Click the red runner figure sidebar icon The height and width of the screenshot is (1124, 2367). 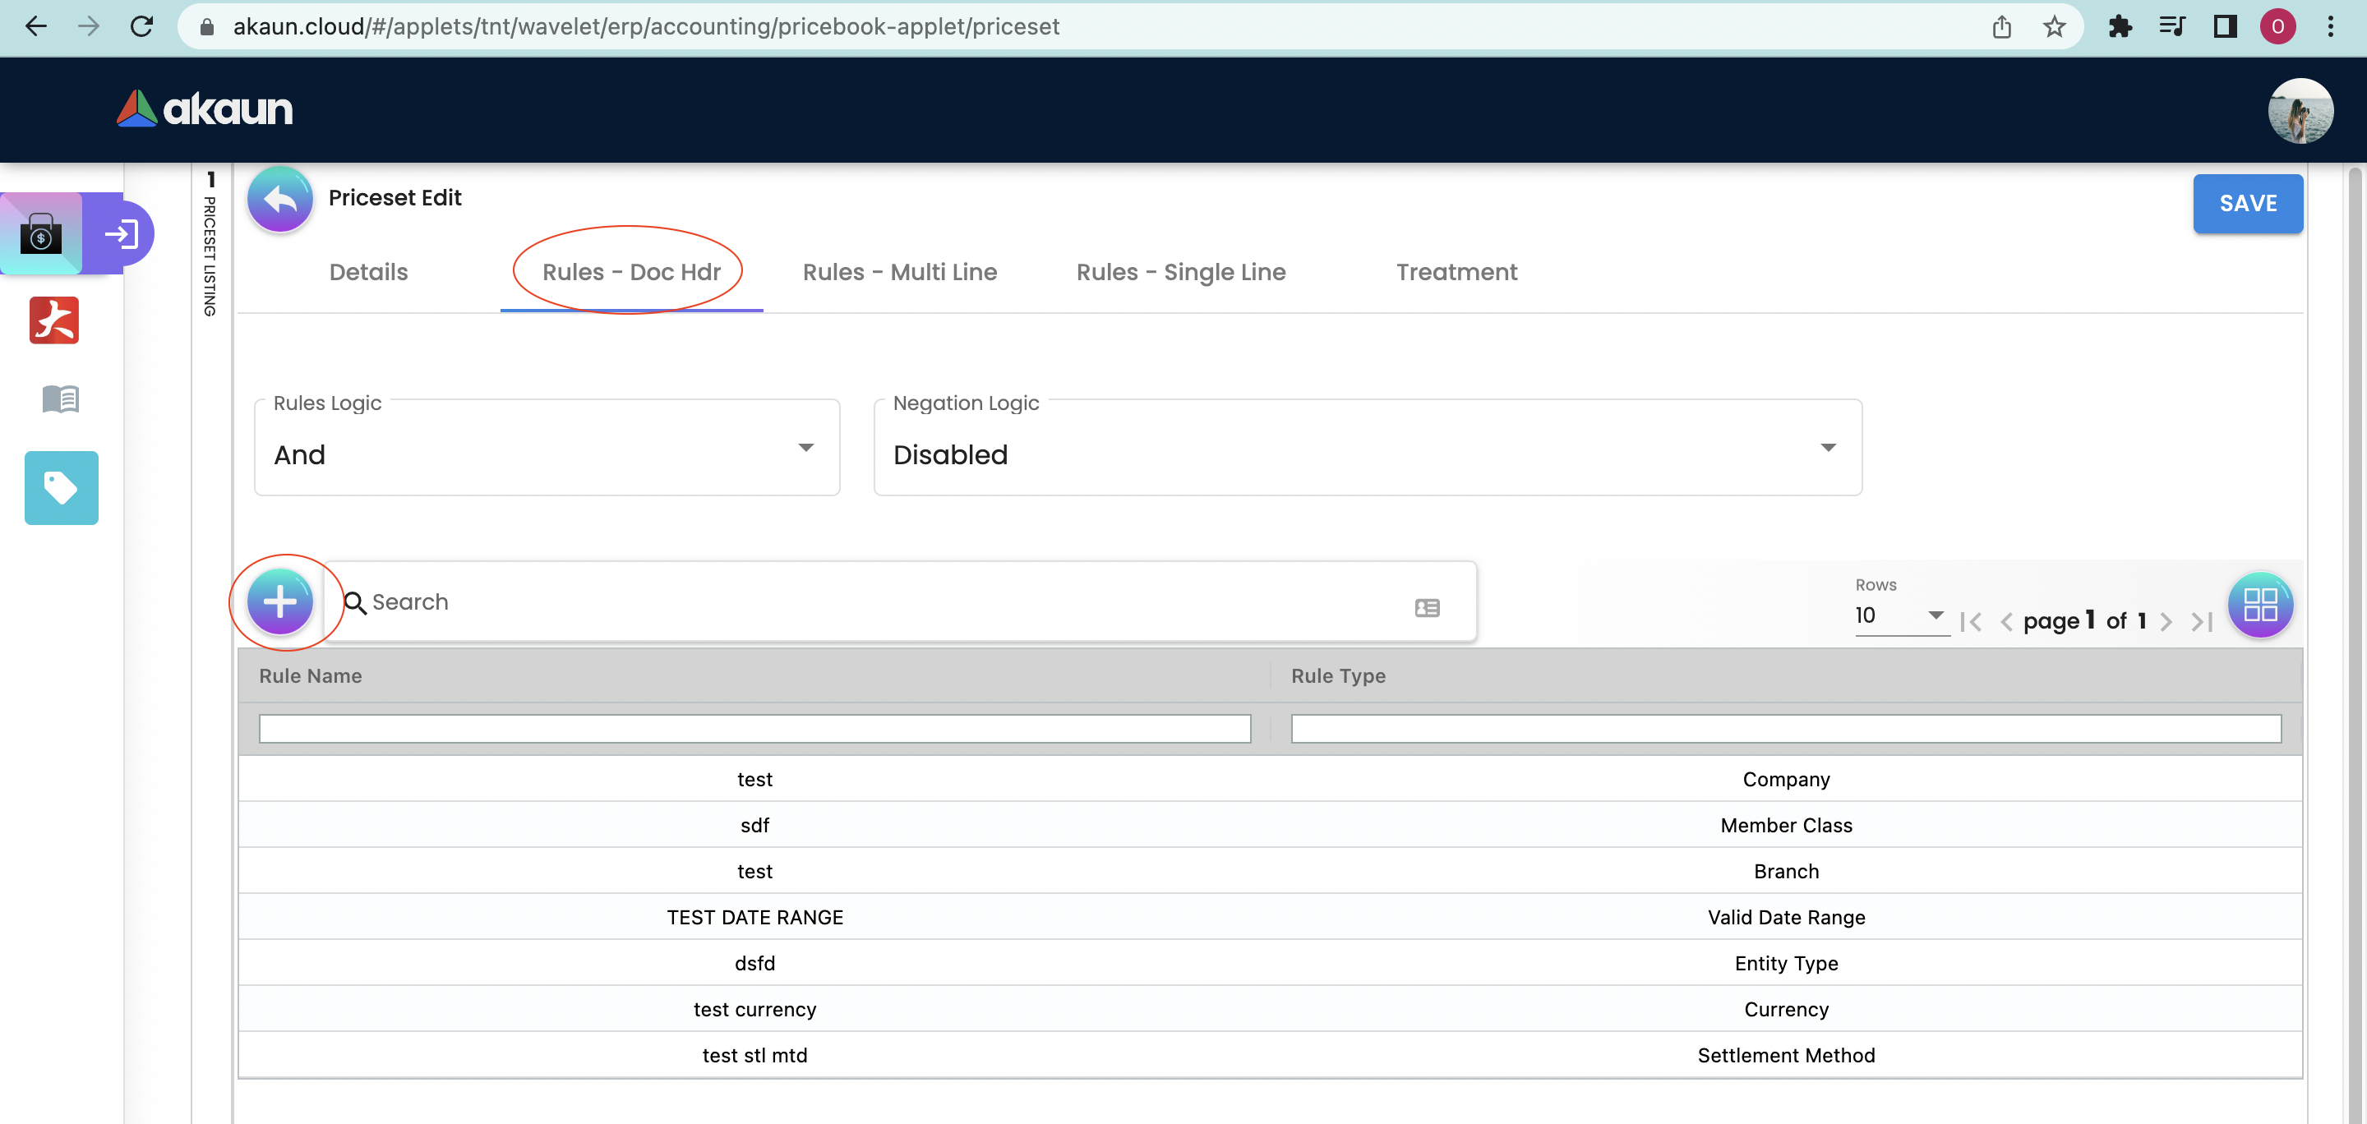54,320
